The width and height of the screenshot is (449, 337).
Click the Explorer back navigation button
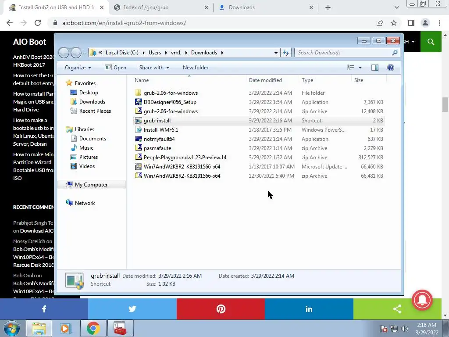tap(64, 53)
